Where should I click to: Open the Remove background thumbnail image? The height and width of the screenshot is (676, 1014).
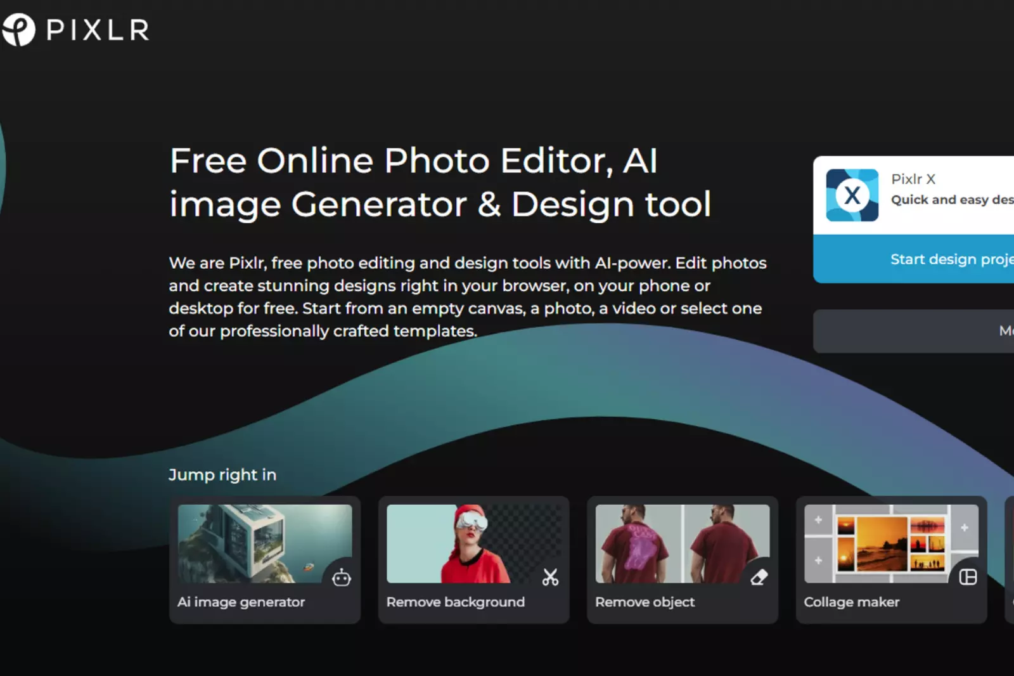[x=473, y=543]
